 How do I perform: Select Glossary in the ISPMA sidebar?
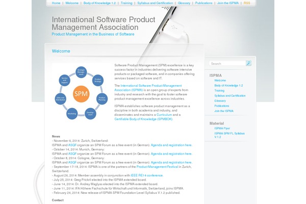(220, 101)
